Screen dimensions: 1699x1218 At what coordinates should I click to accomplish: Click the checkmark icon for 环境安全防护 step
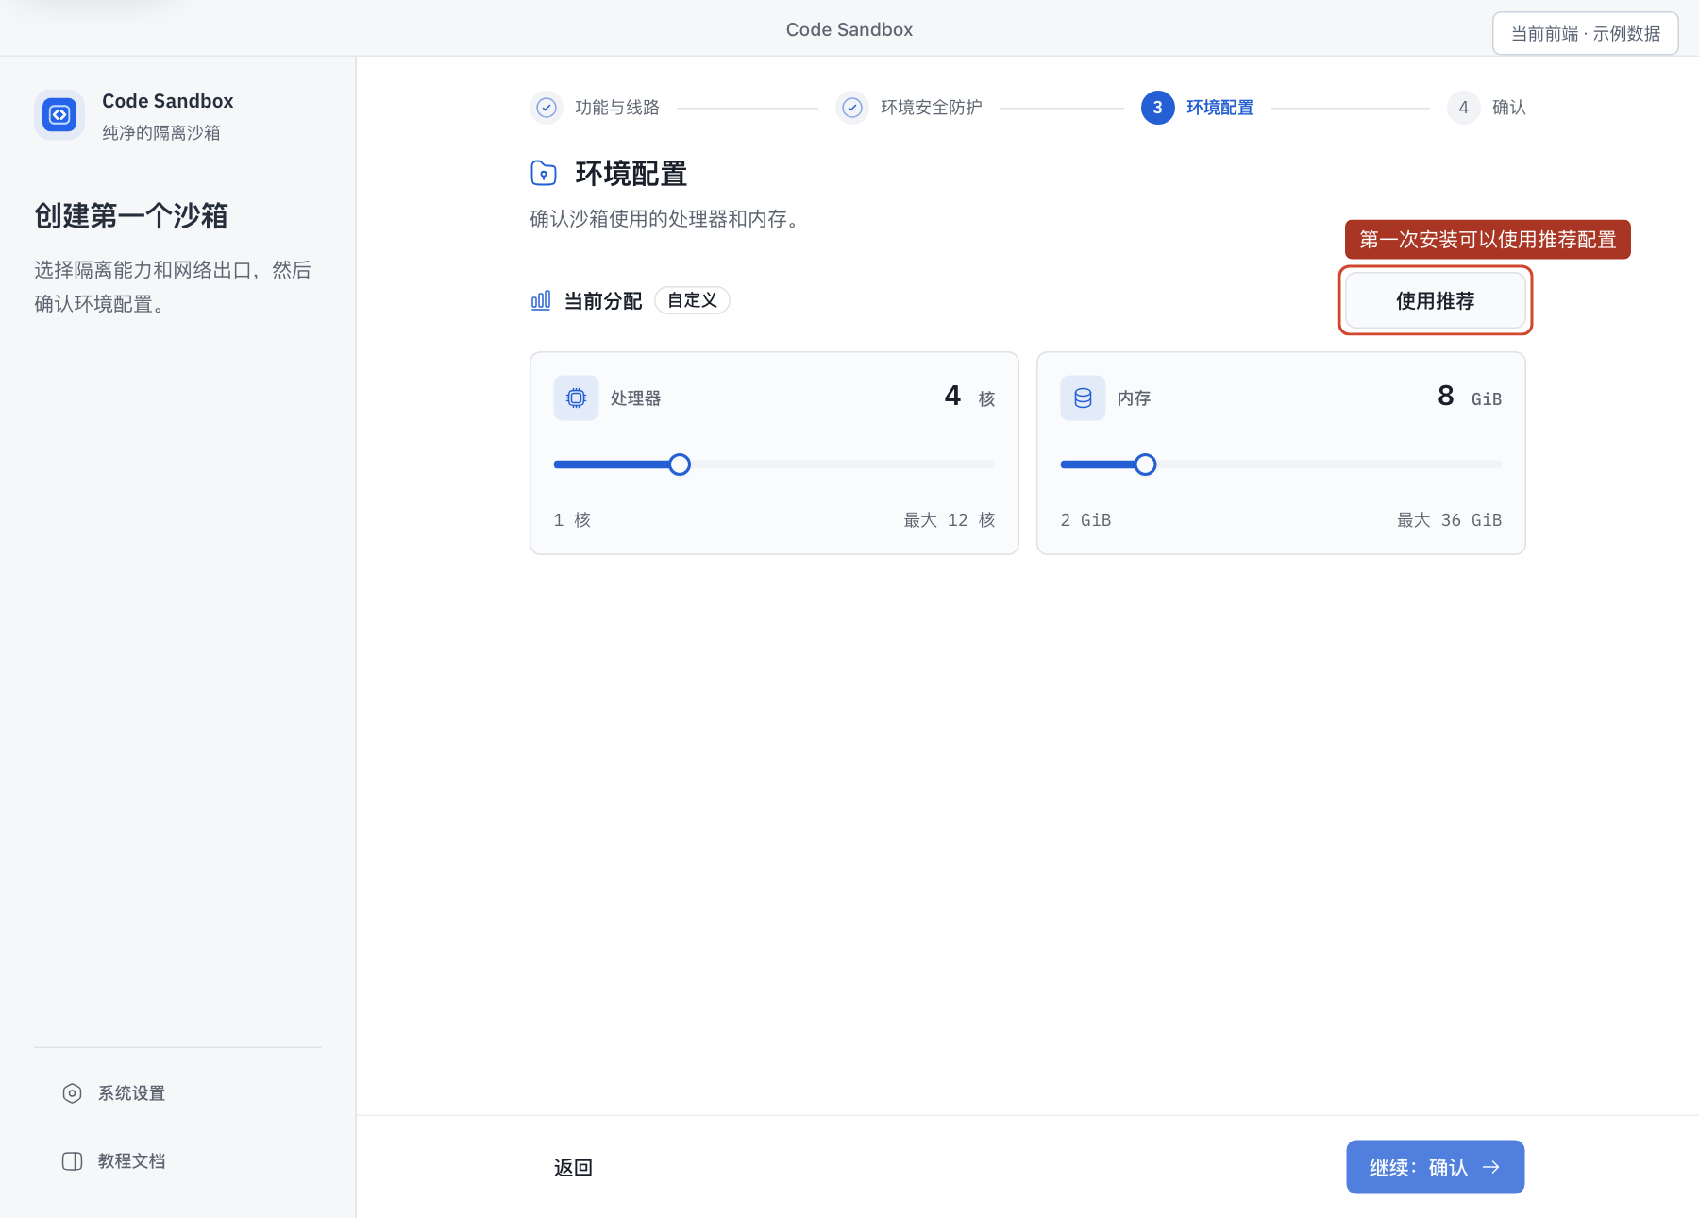point(852,108)
